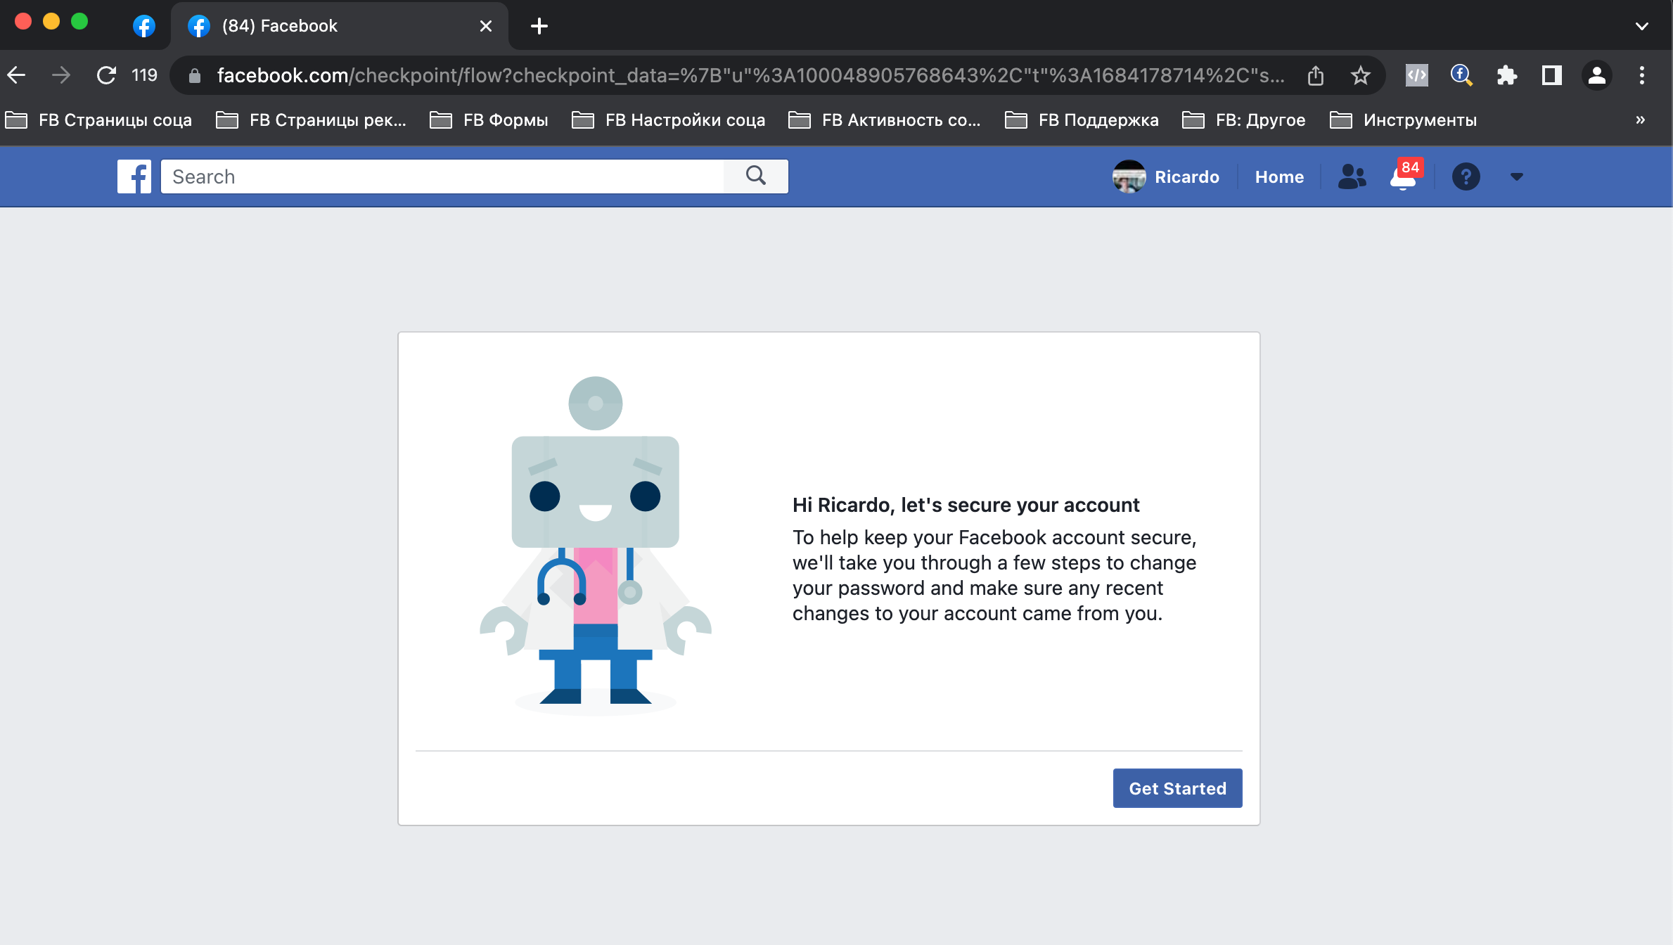Click the Get Started button
The width and height of the screenshot is (1673, 945).
coord(1177,788)
